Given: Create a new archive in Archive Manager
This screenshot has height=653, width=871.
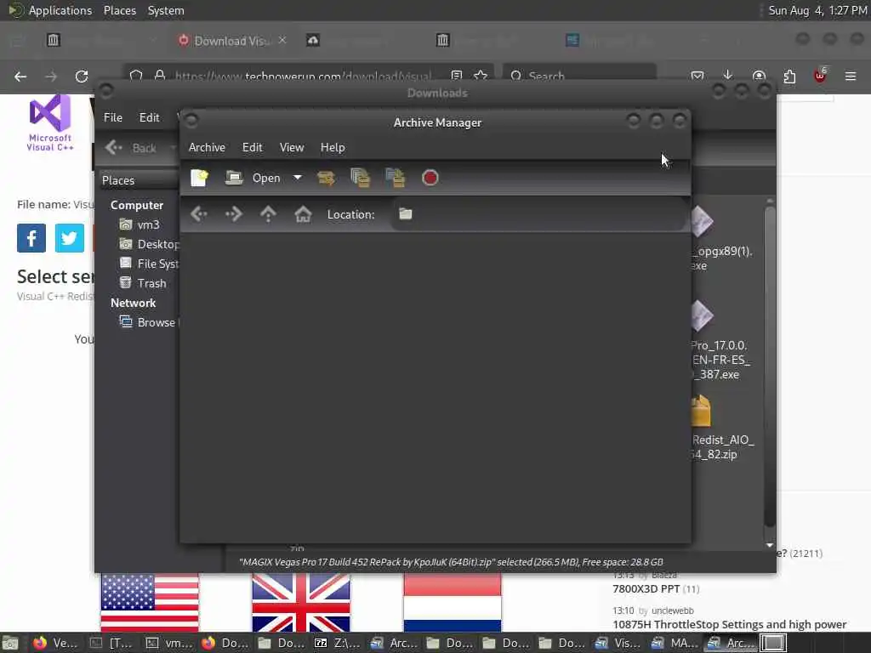Looking at the screenshot, I should point(199,178).
